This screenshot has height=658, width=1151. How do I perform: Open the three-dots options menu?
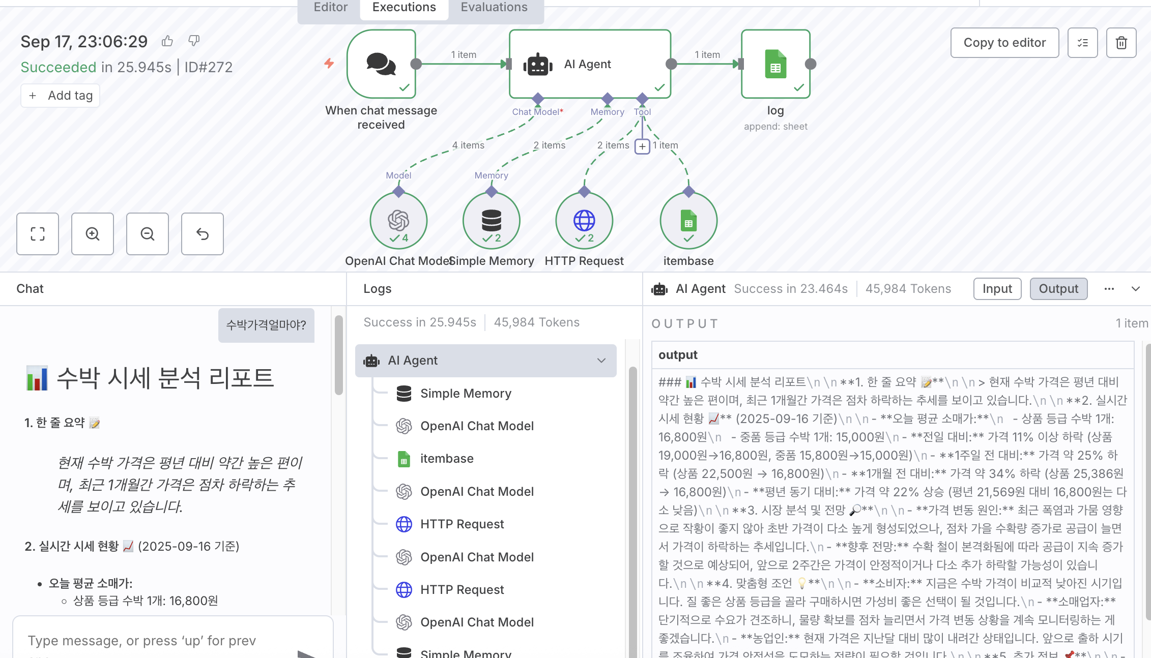tap(1109, 289)
